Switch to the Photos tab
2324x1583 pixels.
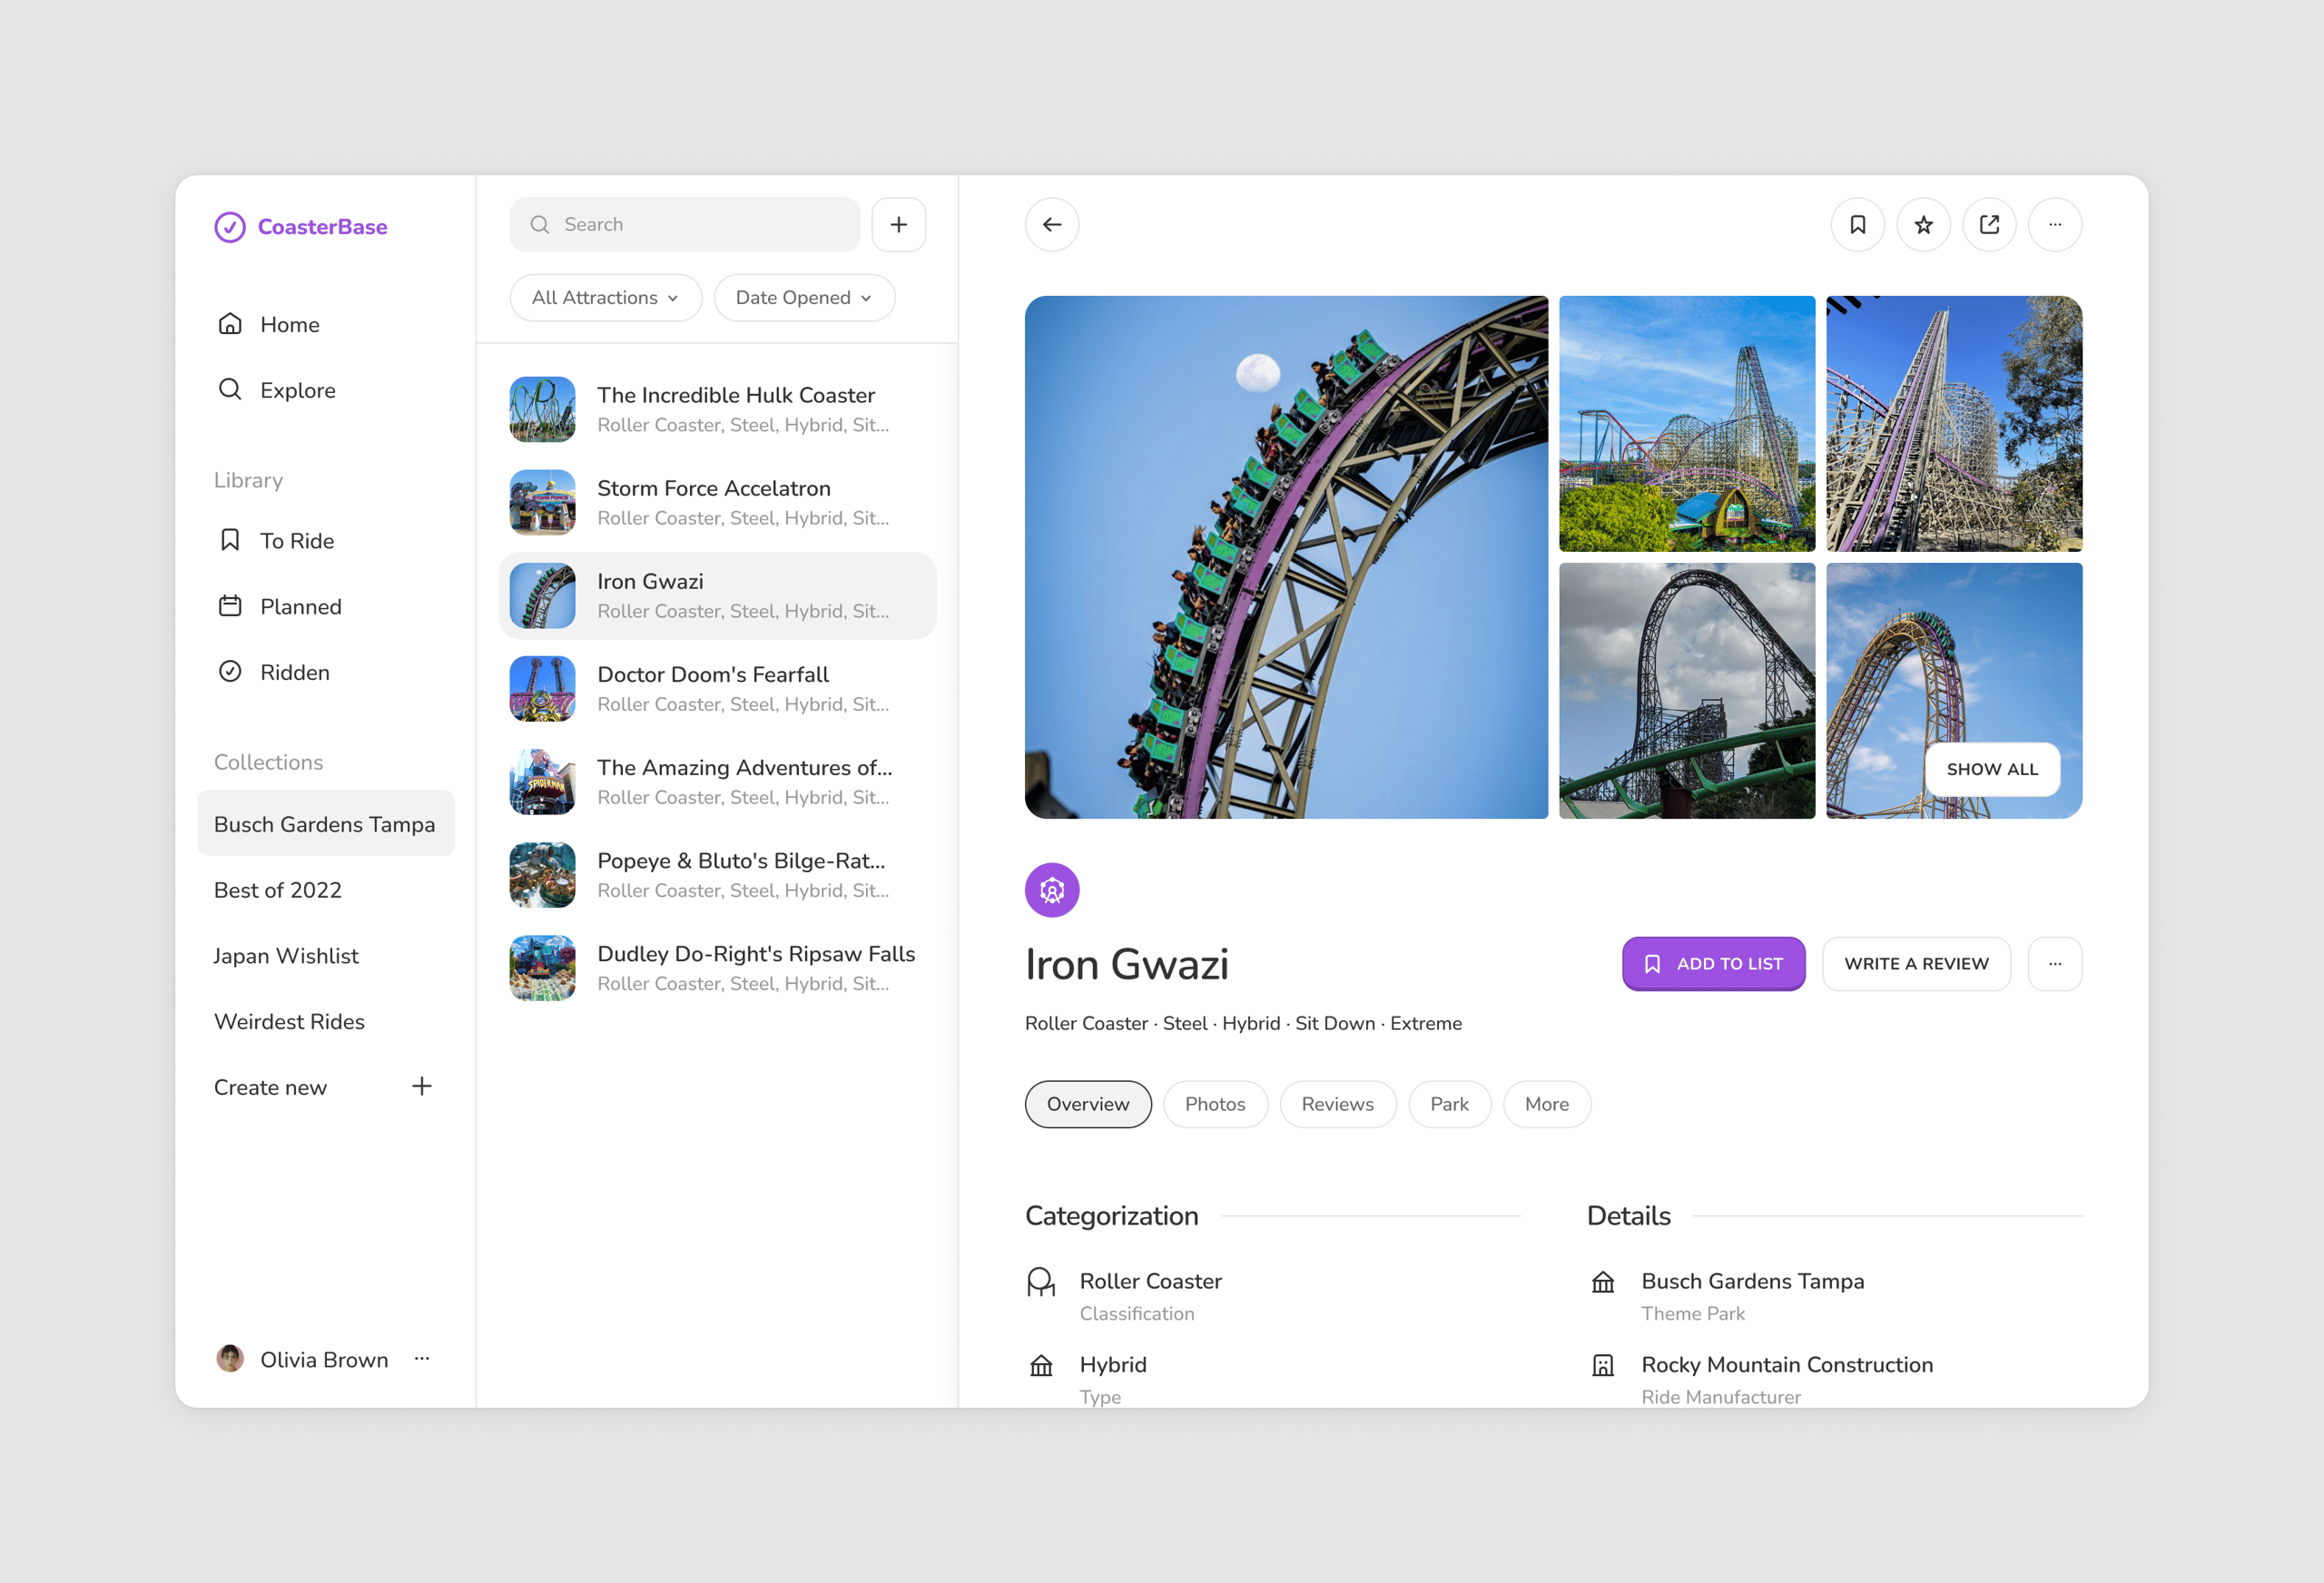(1214, 1104)
